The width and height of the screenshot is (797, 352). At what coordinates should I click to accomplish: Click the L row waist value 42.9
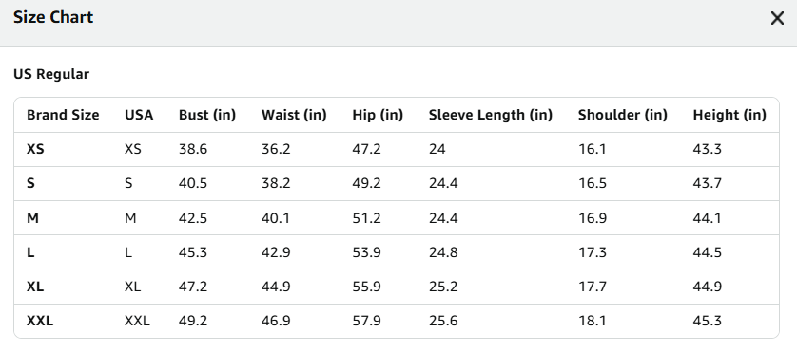tap(276, 252)
